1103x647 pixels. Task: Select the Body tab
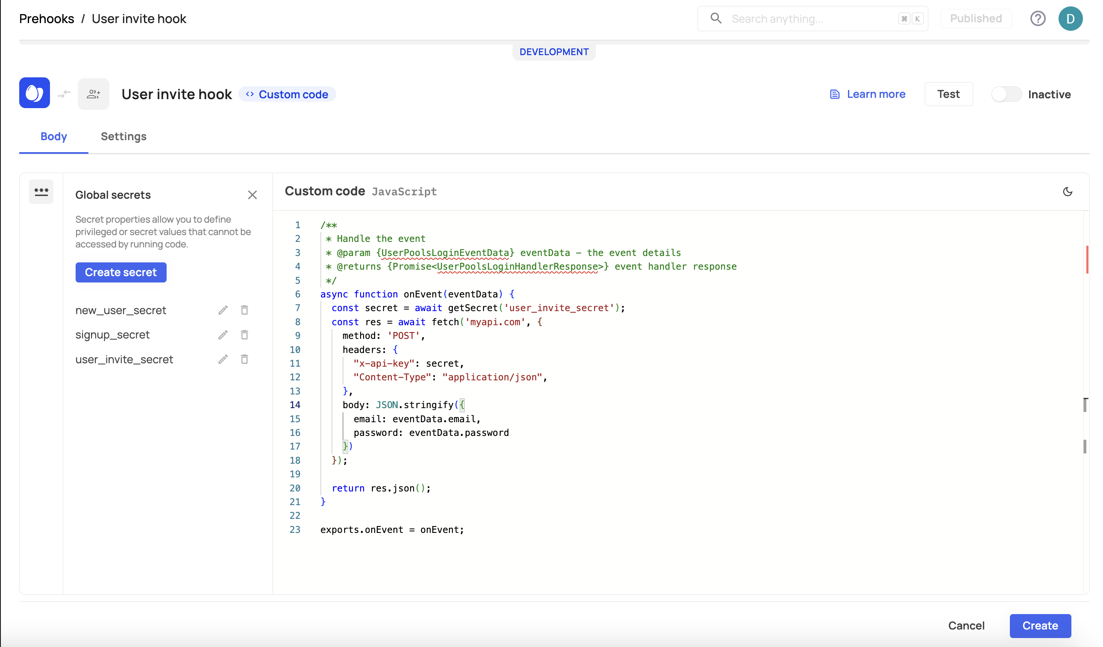[x=53, y=137]
